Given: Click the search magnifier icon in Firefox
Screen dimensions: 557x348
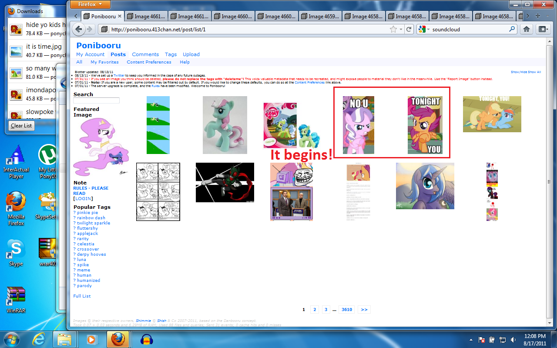Looking at the screenshot, I should coord(512,30).
